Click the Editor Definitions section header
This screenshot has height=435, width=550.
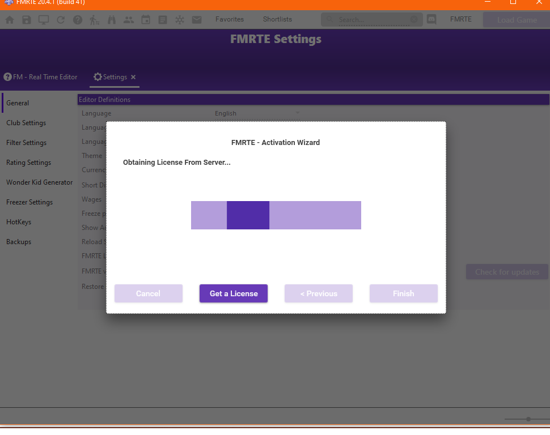click(313, 100)
